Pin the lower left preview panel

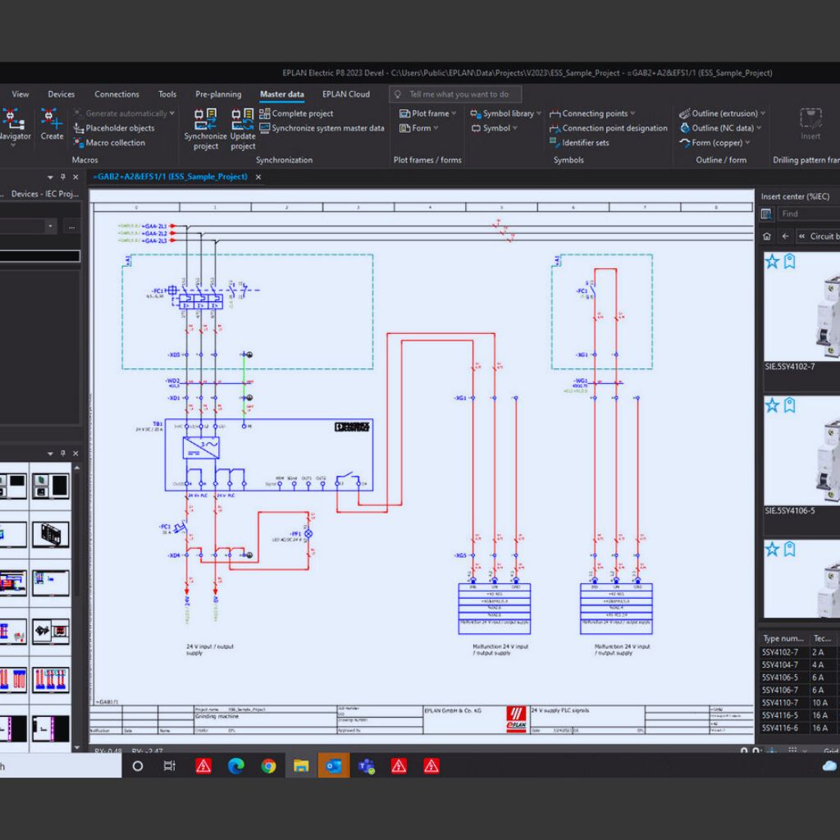(x=62, y=453)
